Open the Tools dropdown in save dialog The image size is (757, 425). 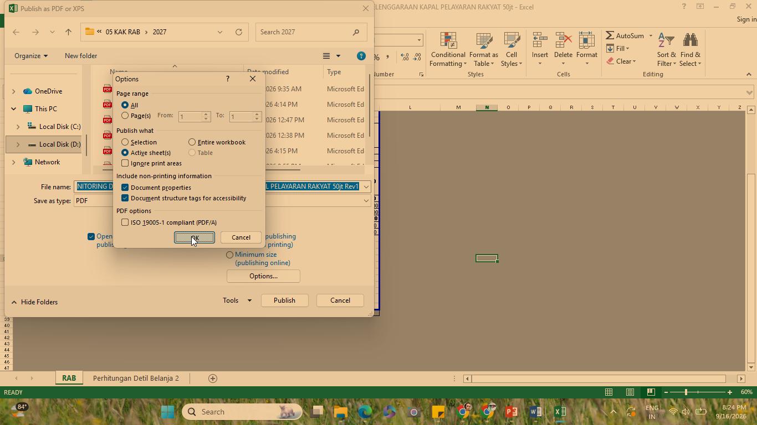(x=237, y=300)
